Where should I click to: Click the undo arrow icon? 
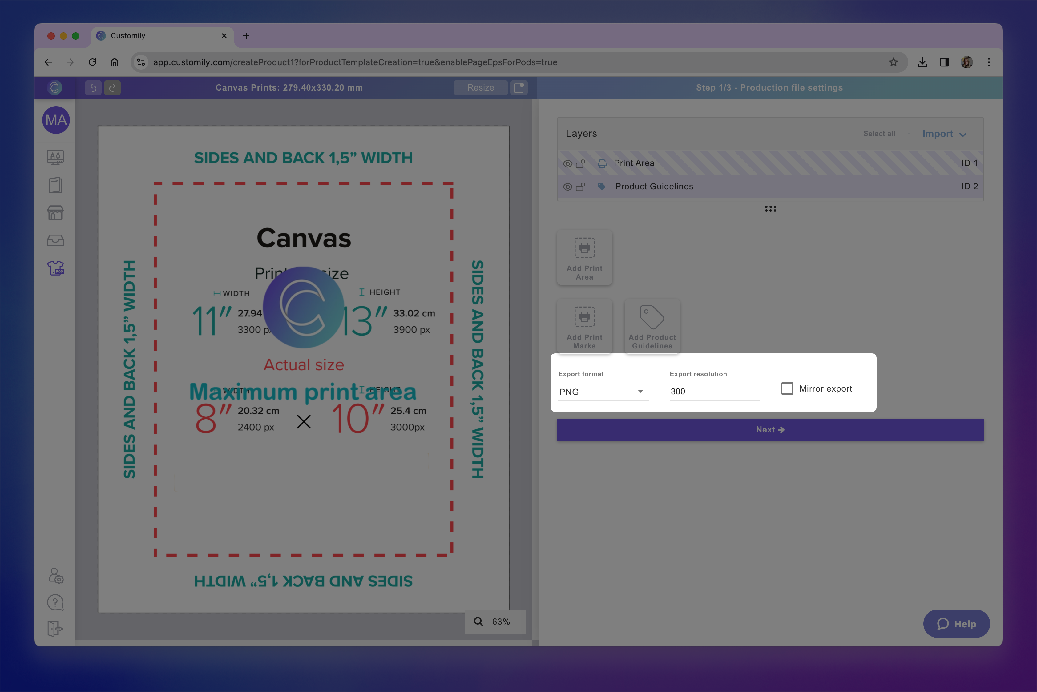(x=93, y=87)
